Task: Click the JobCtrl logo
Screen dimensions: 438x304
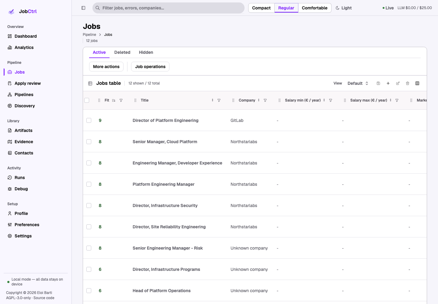Action: coord(22,12)
